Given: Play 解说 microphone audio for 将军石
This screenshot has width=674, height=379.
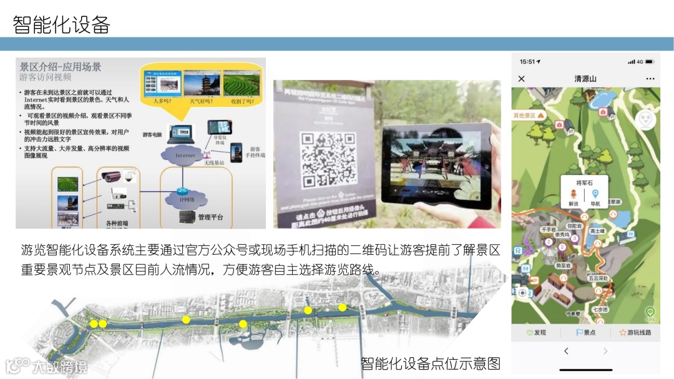Looking at the screenshot, I should (574, 197).
